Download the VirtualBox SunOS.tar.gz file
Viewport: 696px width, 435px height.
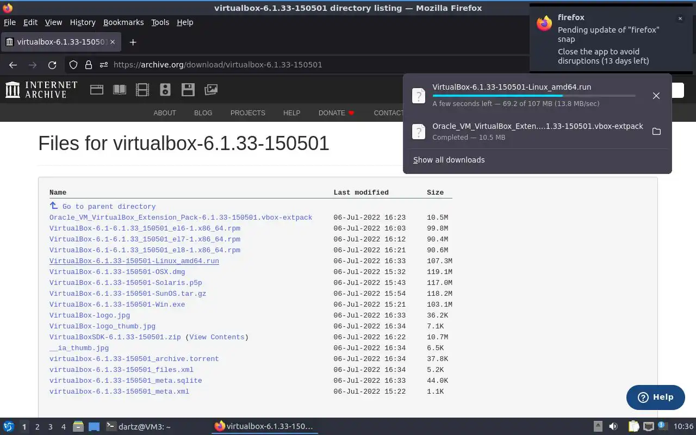coord(128,294)
